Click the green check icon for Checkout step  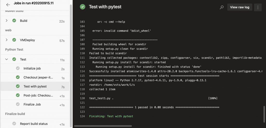pos(18,77)
